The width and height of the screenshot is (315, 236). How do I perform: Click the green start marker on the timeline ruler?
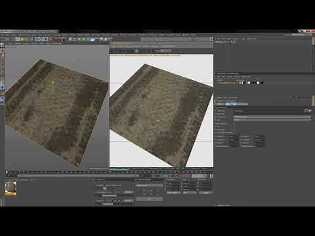[x=7, y=172]
